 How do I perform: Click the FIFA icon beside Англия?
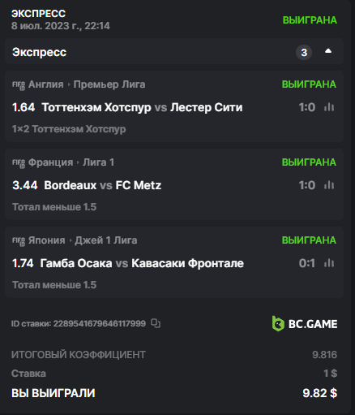(19, 85)
